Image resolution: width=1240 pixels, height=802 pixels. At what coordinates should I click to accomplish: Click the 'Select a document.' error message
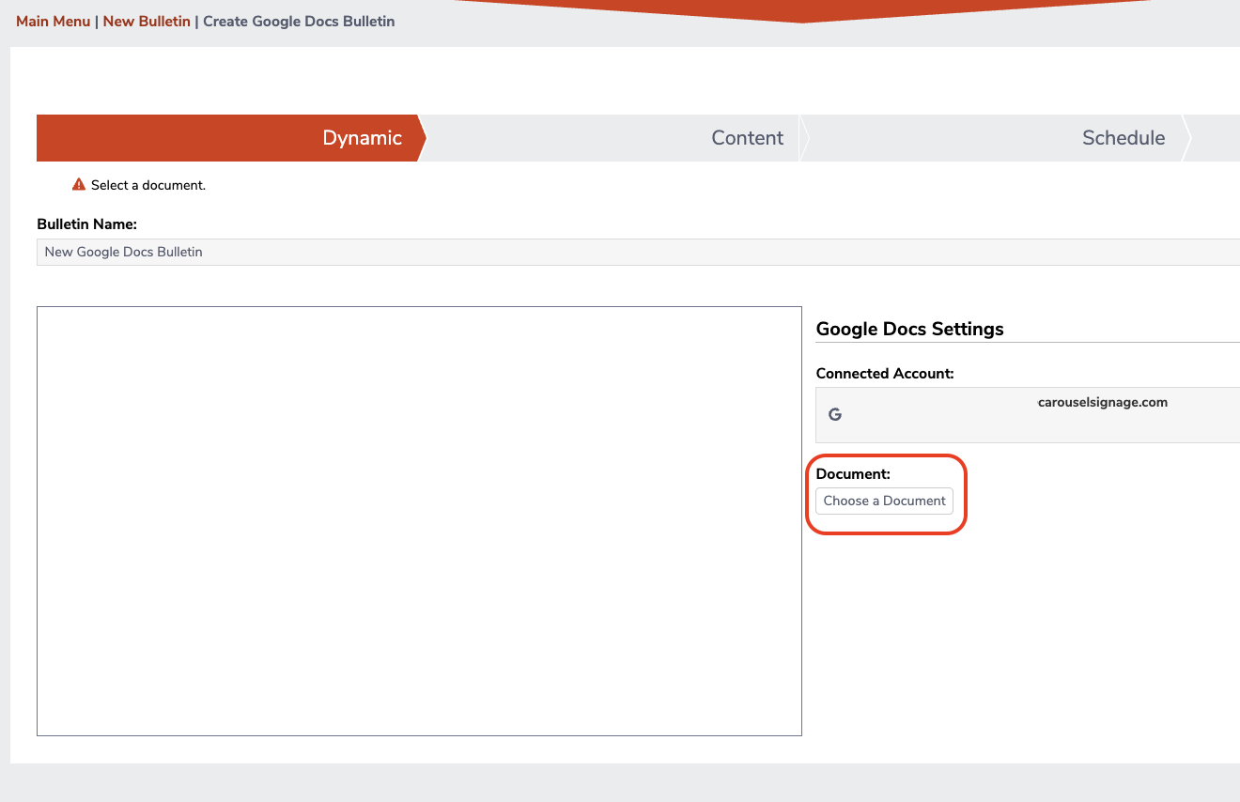click(x=148, y=185)
